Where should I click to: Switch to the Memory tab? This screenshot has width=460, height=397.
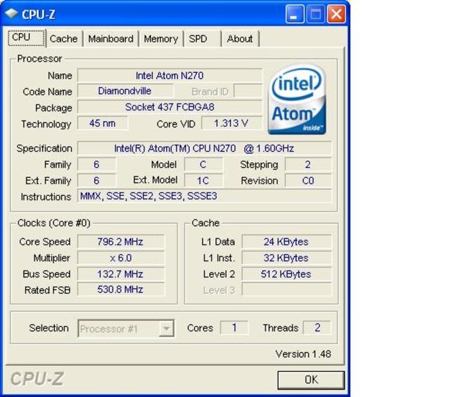tap(161, 38)
